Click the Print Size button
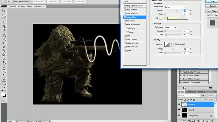This screenshot has height=122, width=218. (80, 2)
